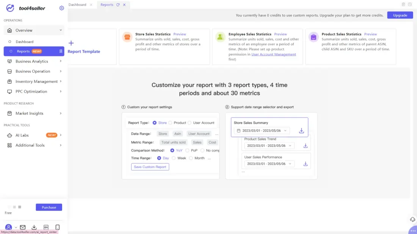
Task: Open Product Sales Trend date range dropdown
Action: [x=269, y=145]
